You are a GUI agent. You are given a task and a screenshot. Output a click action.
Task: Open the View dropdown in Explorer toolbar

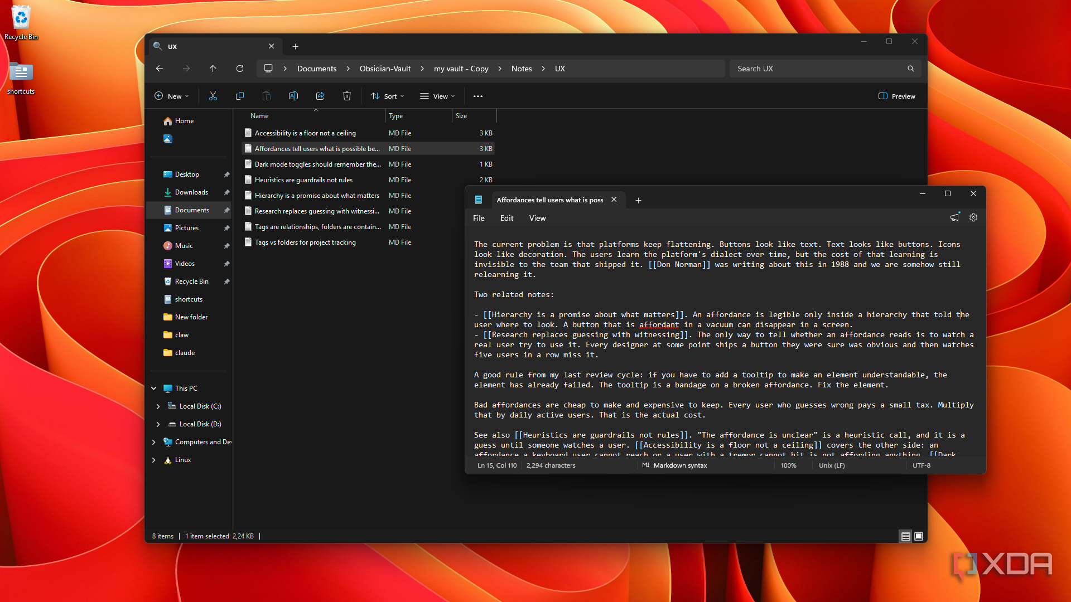point(437,96)
